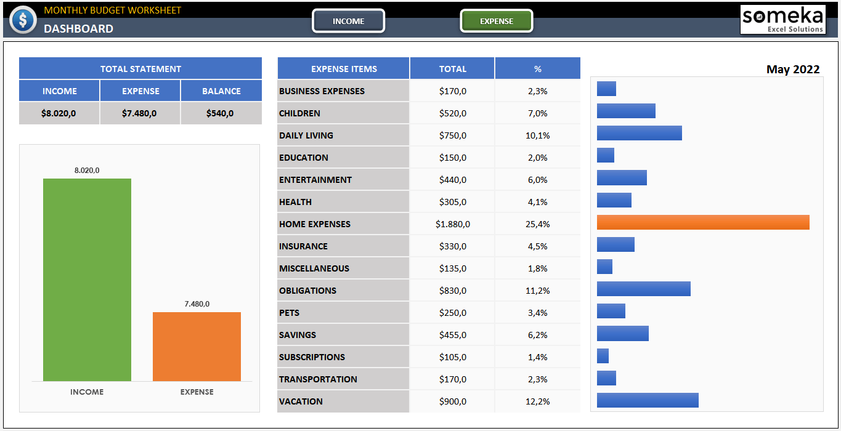Click the 25,4% home expenses percentage
Image resolution: width=841 pixels, height=431 pixels.
538,224
